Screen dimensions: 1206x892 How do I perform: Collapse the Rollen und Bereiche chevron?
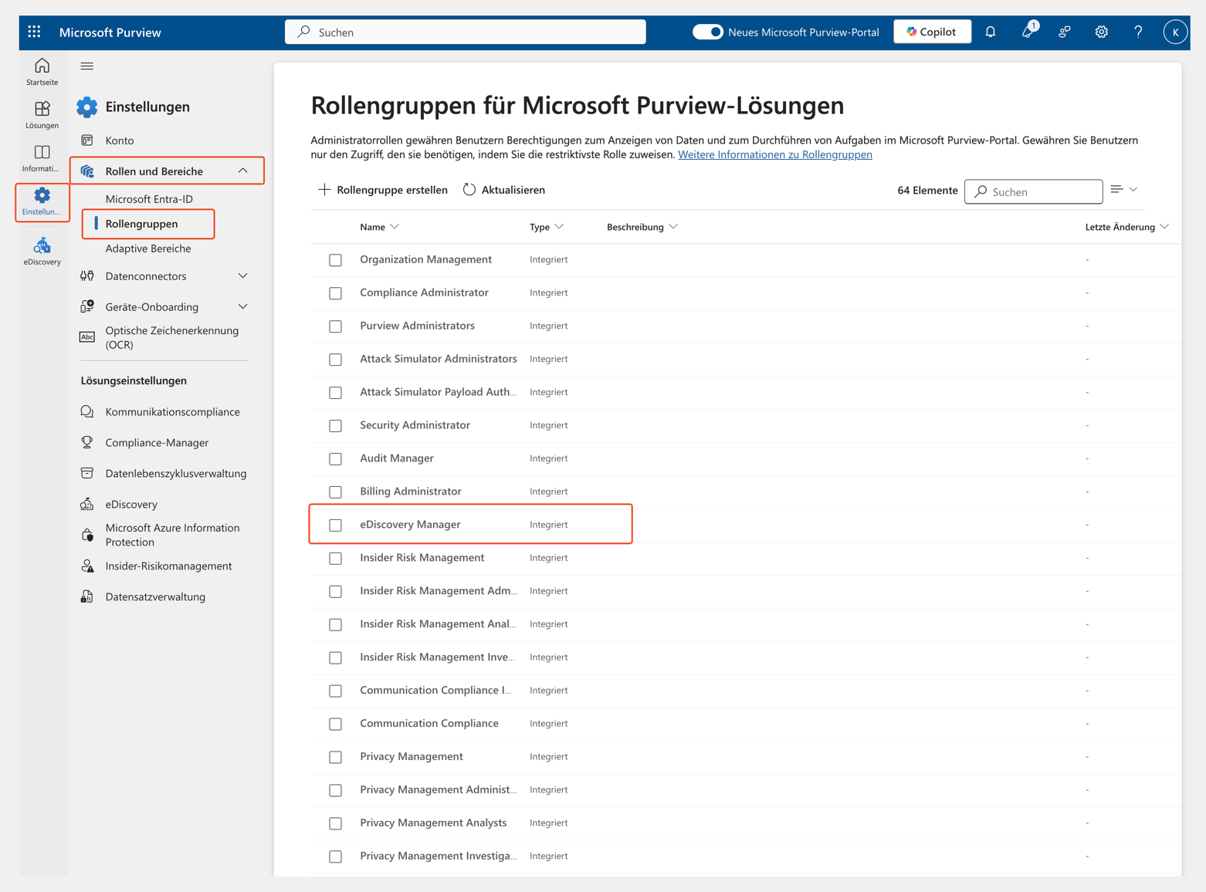(x=243, y=171)
